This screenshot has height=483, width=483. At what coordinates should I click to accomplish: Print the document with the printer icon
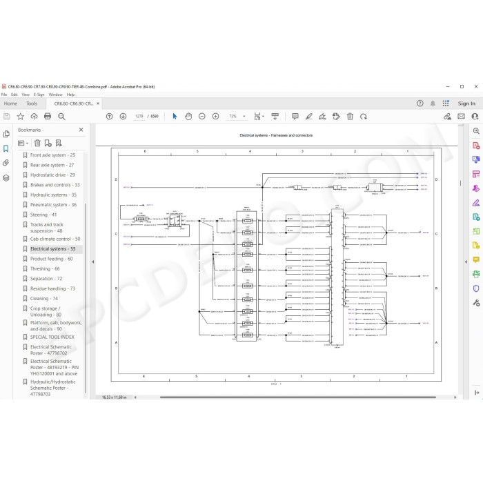[x=48, y=117]
